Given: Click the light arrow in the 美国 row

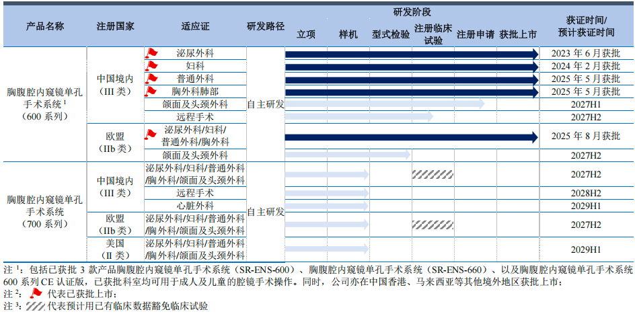Looking at the screenshot, I should (x=327, y=249).
